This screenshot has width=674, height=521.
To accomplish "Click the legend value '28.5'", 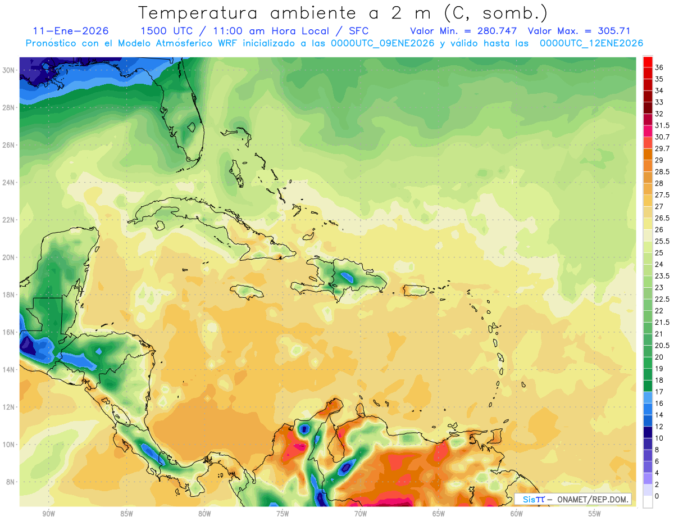I will click(x=662, y=171).
